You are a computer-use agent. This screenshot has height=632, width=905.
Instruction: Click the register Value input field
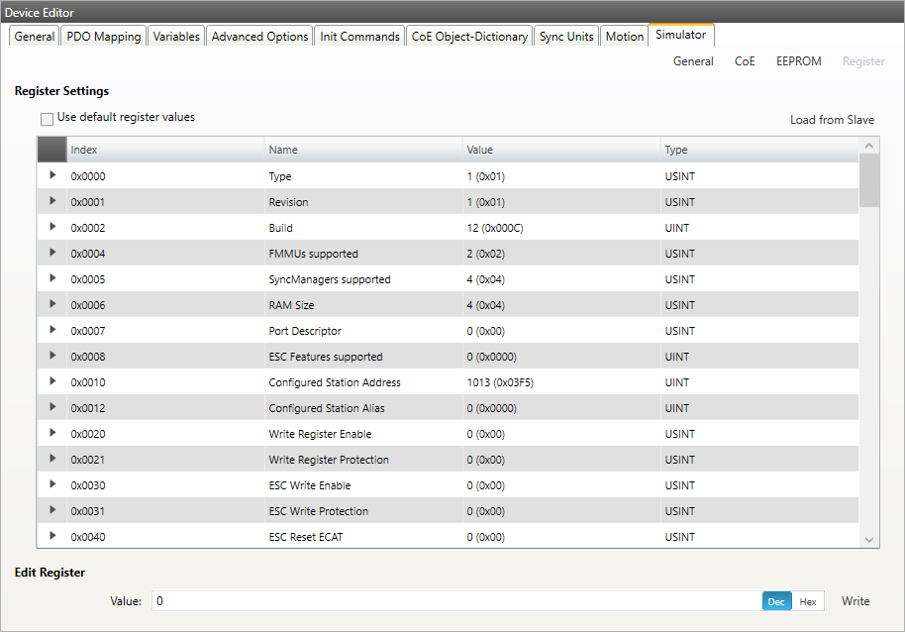pyautogui.click(x=455, y=601)
